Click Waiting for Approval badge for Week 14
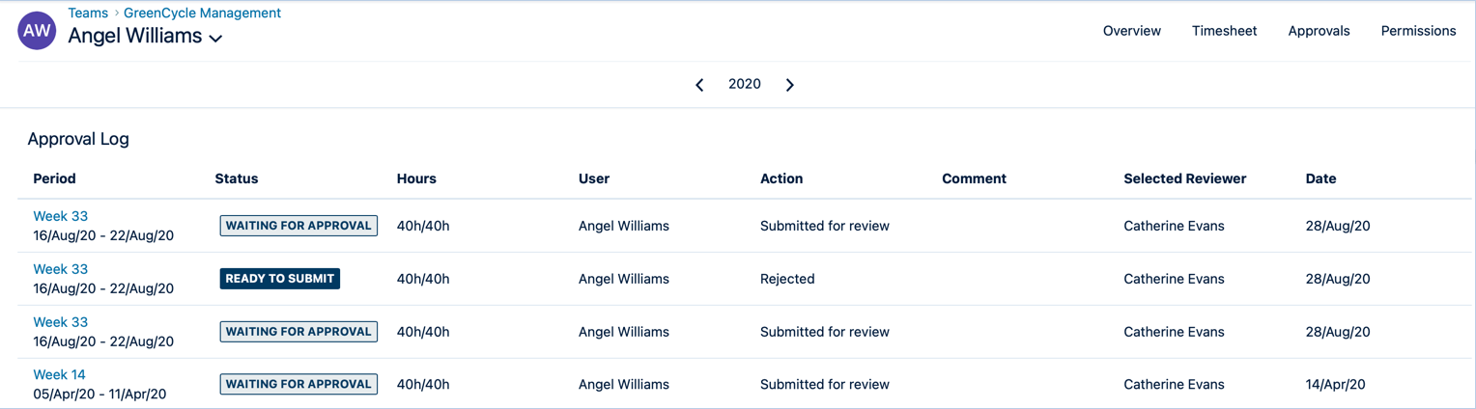The image size is (1476, 409). (x=298, y=384)
